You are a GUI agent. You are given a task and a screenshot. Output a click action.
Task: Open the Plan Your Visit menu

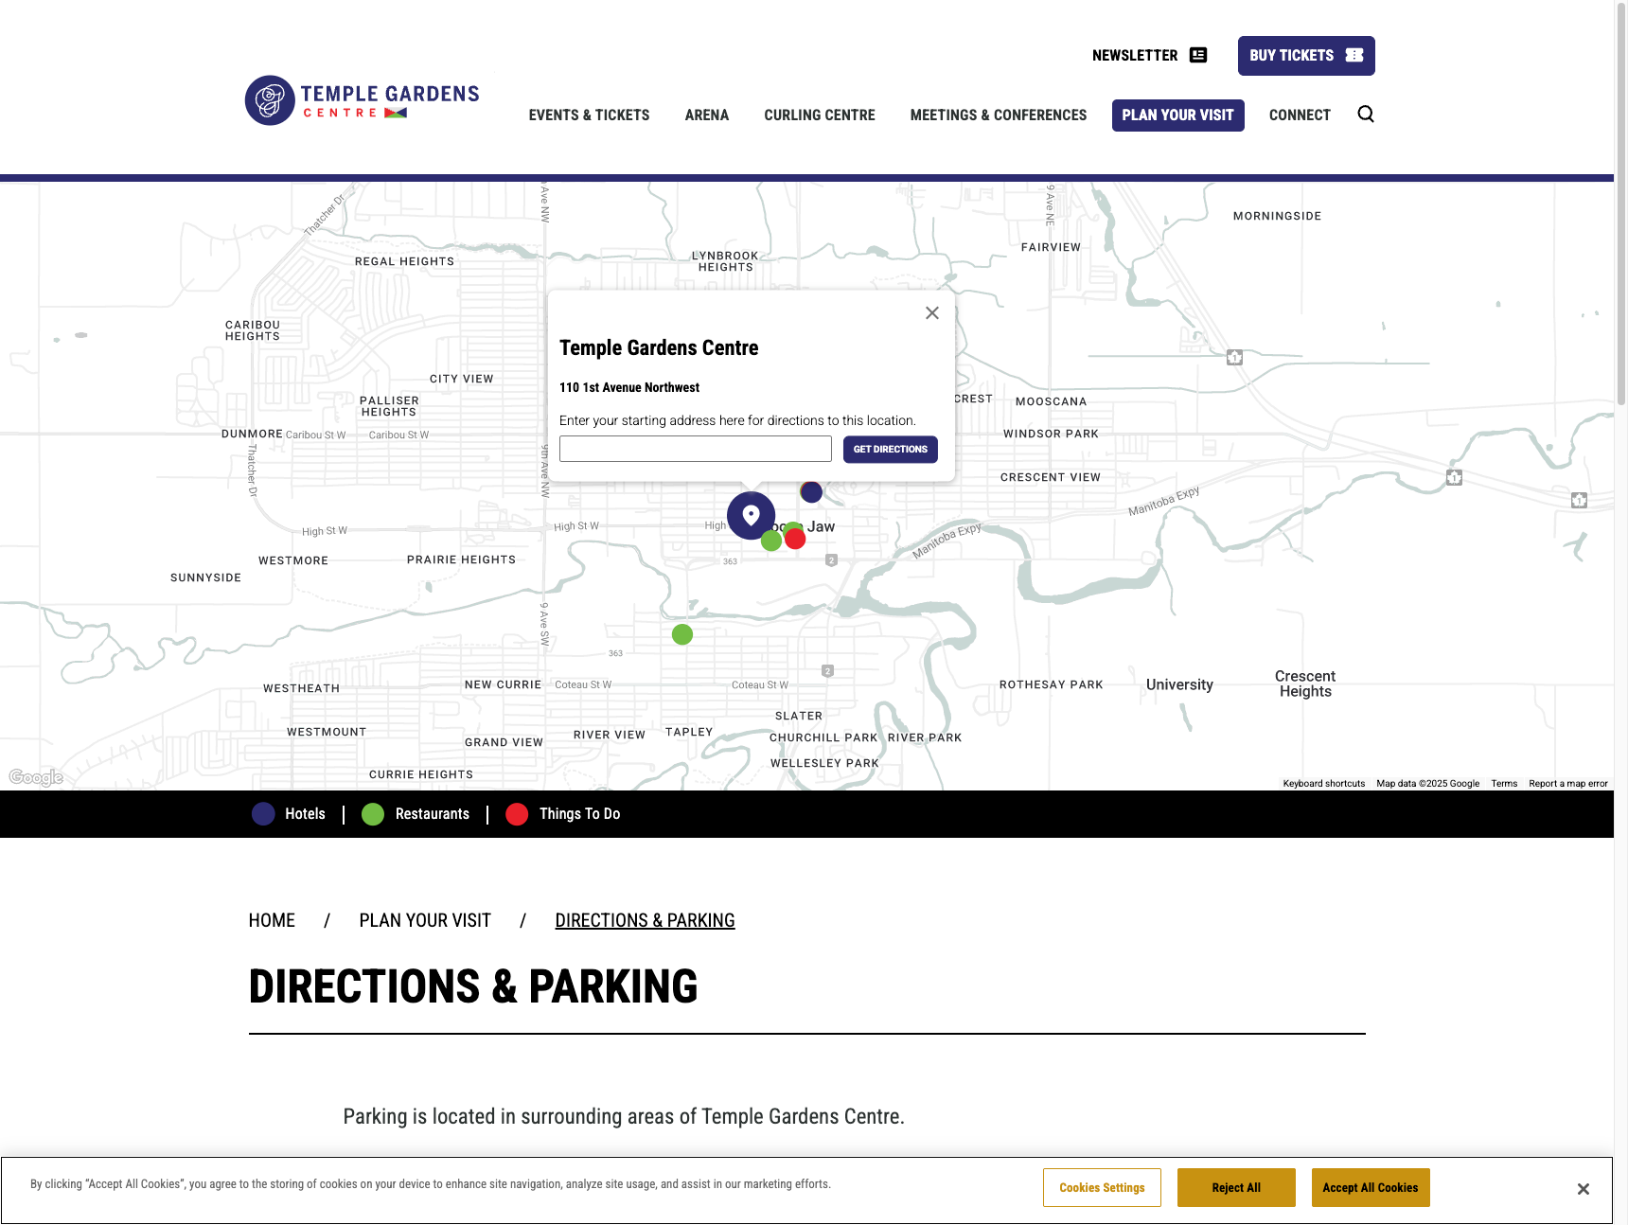click(x=1178, y=115)
